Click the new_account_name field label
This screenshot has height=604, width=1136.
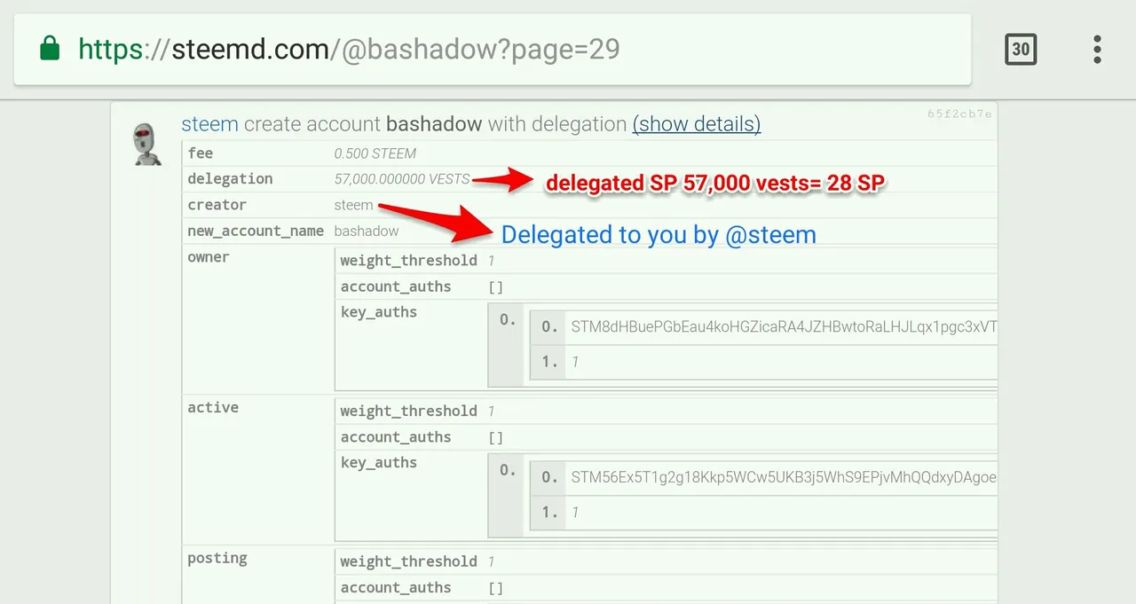click(x=256, y=231)
